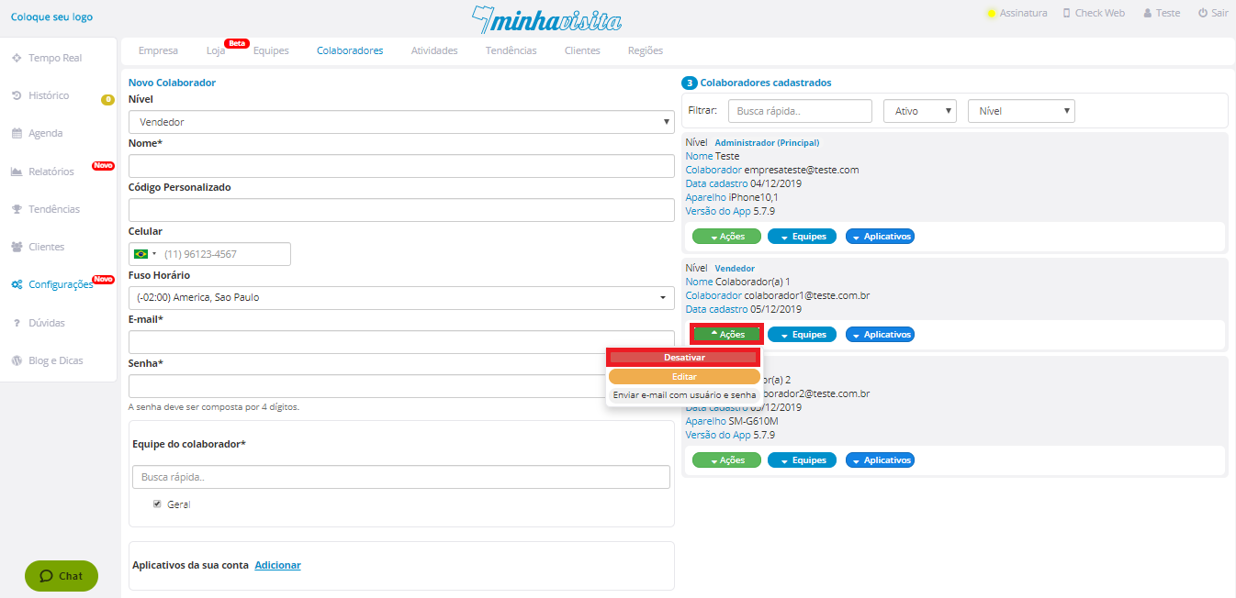The image size is (1236, 598).
Task: Click the Assinatura icon in header
Action: pos(992,14)
